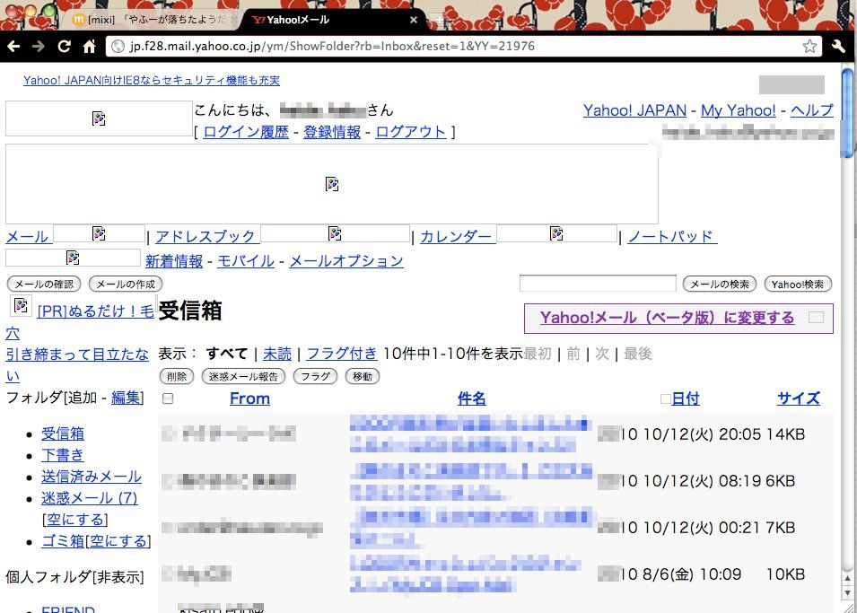Viewport: 857px width, 613px height.
Task: Click 編集 folder edit link
Action: tap(126, 398)
